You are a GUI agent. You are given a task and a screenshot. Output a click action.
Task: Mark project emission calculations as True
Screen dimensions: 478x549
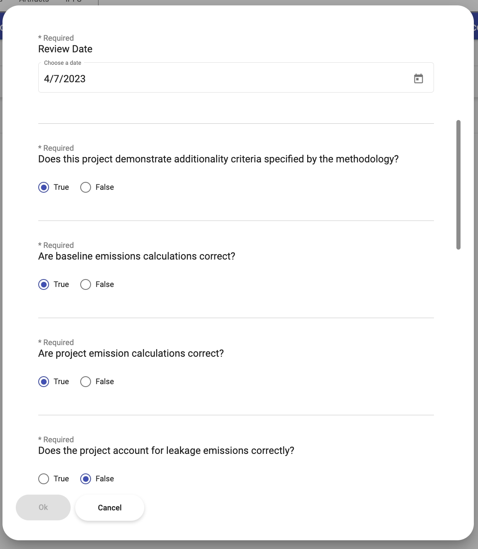click(44, 382)
